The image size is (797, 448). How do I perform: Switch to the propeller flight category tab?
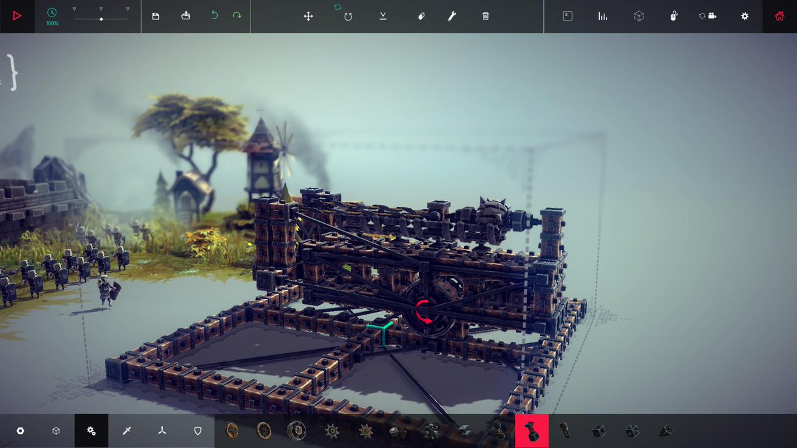[162, 431]
